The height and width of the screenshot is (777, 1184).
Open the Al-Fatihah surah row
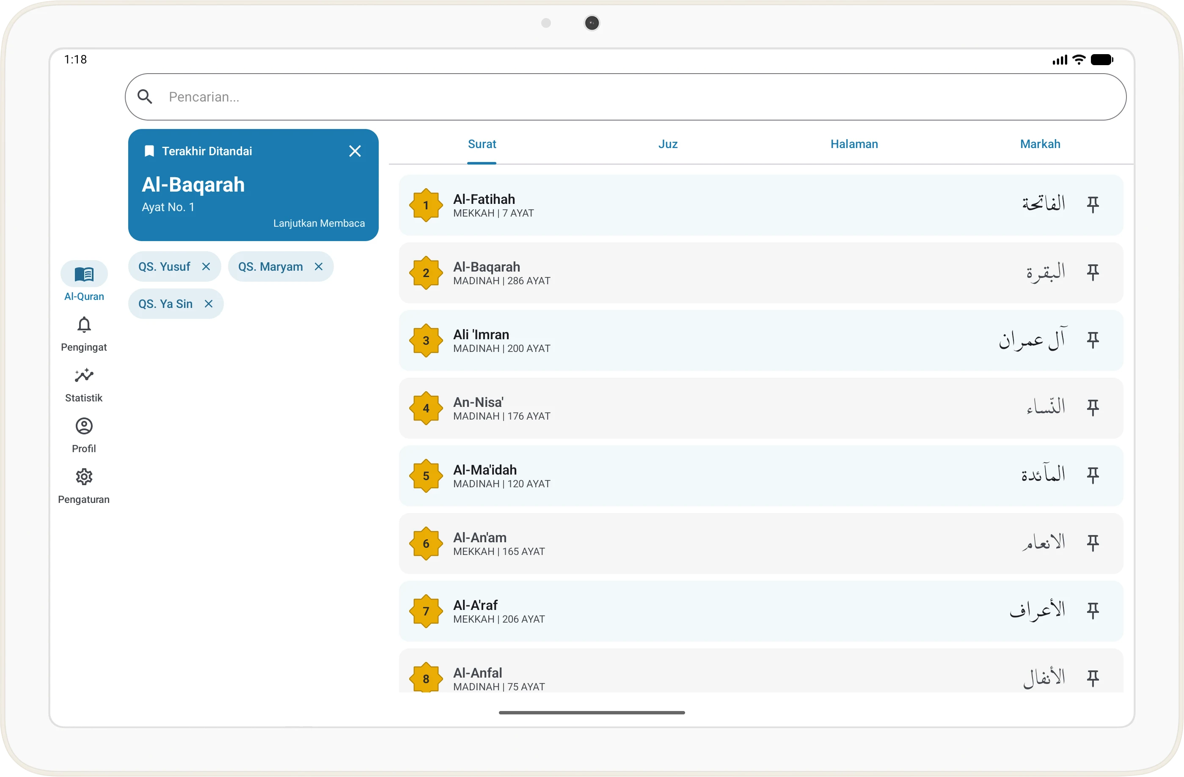click(x=761, y=205)
